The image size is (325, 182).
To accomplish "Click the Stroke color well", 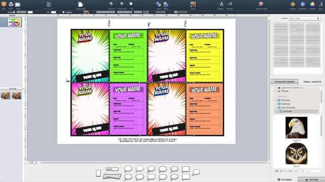I will point(30,12).
